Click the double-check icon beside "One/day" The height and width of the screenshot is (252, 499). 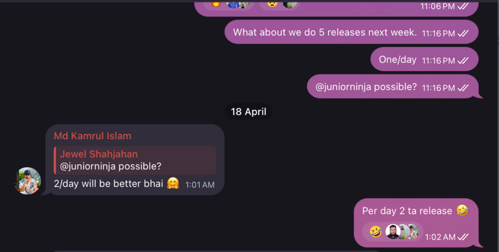[x=462, y=60]
